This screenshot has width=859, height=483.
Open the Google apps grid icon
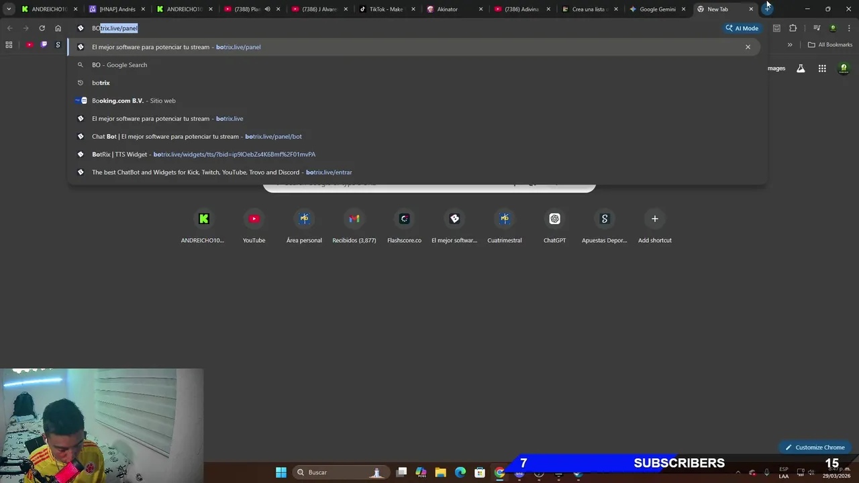tap(822, 68)
